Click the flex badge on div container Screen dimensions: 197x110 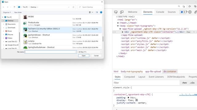(188, 32)
